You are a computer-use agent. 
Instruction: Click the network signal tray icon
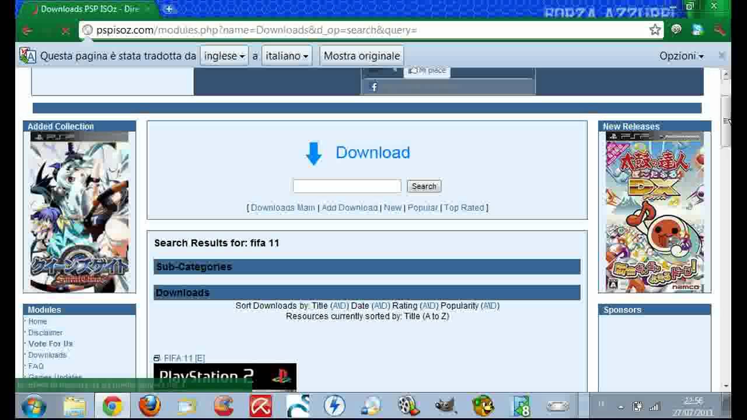[x=654, y=407]
